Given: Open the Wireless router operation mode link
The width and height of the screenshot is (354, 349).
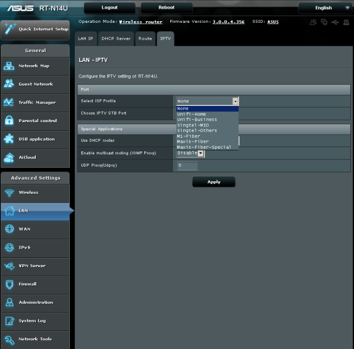Looking at the screenshot, I should [140, 22].
